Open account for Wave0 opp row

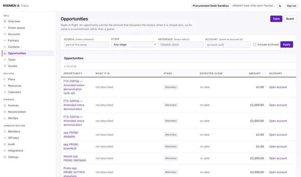(x=278, y=158)
